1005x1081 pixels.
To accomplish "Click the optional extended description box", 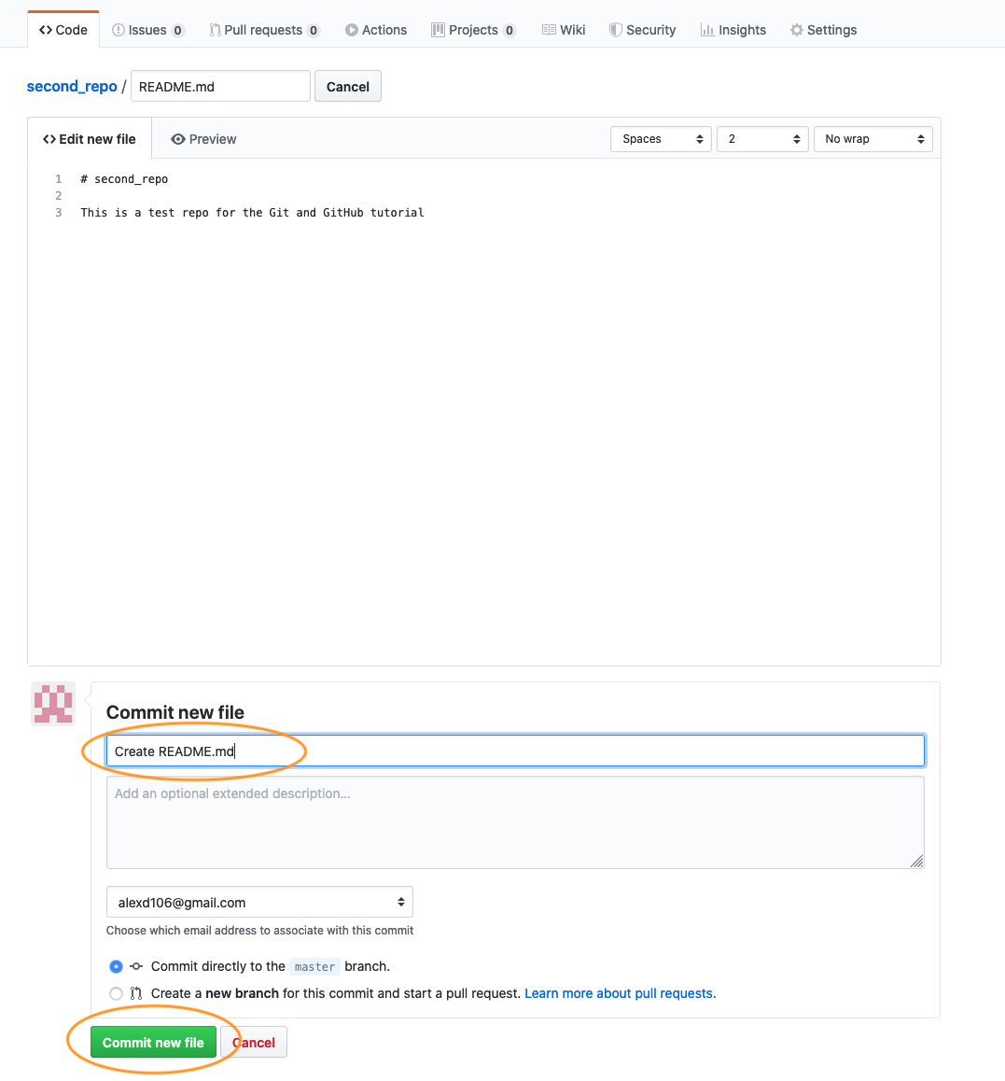I will tap(515, 821).
